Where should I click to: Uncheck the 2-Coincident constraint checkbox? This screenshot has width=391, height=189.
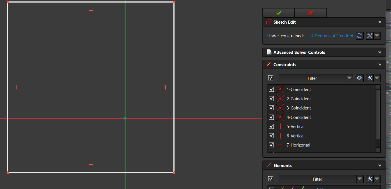point(271,99)
